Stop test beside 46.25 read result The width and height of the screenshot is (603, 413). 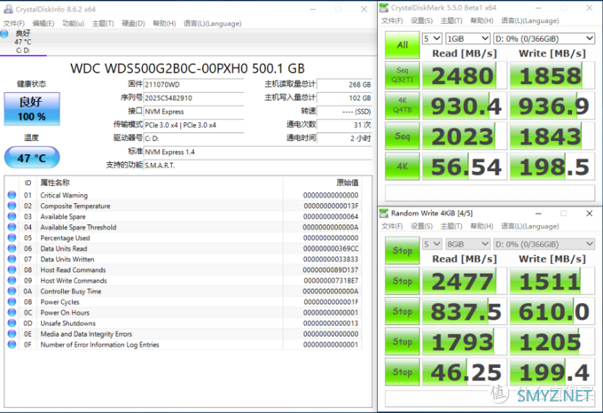pyautogui.click(x=403, y=372)
